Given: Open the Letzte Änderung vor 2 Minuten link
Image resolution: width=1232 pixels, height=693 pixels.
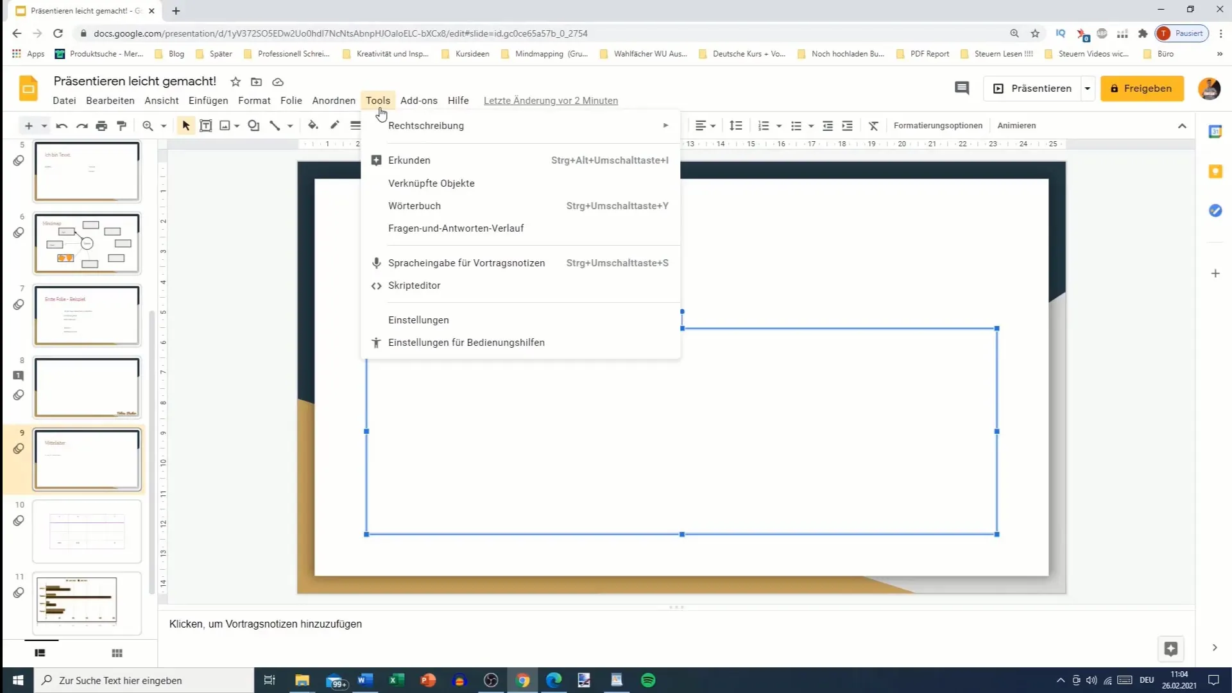Looking at the screenshot, I should coord(551,101).
